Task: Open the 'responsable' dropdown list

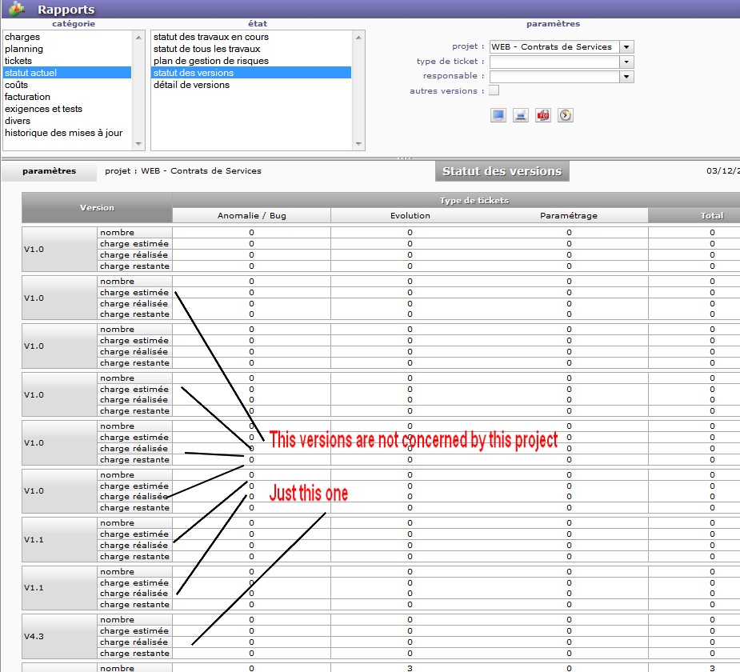Action: (626, 77)
